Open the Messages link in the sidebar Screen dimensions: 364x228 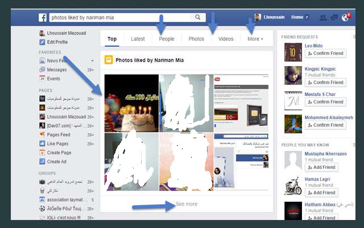tap(57, 70)
